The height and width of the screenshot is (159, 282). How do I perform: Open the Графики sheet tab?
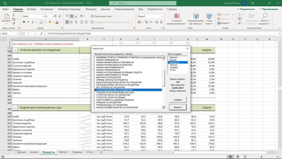(x=77, y=152)
